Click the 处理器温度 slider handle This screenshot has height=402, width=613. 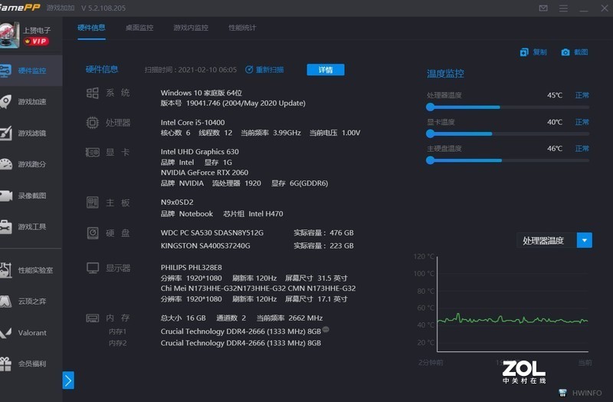pyautogui.click(x=430, y=107)
